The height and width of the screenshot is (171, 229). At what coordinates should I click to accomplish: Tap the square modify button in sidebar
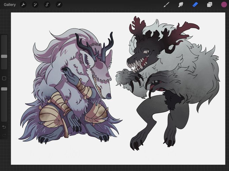[4, 78]
